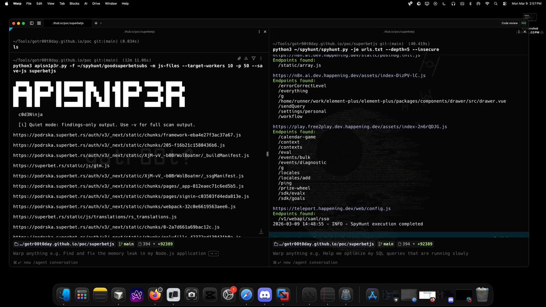The width and height of the screenshot is (546, 307).
Task: Click the SpyHunt execution completed log line
Action: point(348,224)
